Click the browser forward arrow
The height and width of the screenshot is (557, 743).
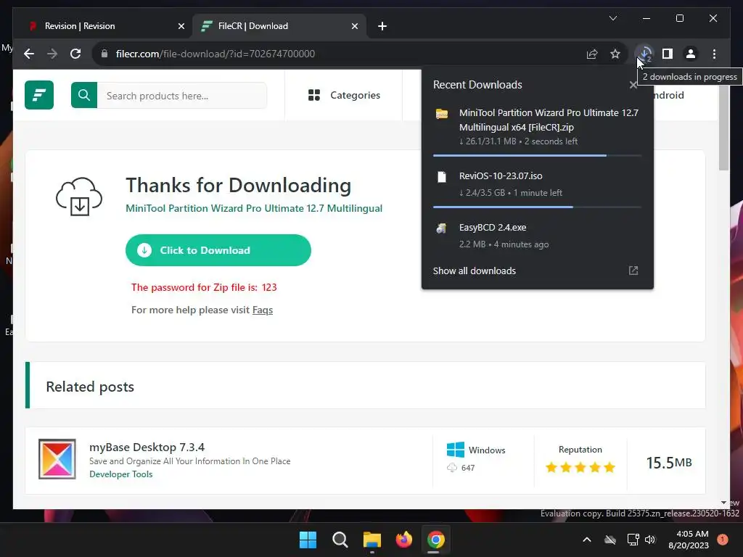(x=52, y=54)
